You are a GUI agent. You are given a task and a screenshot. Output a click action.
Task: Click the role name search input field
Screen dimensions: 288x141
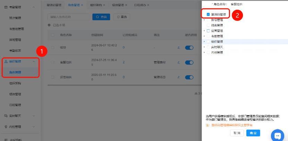point(68,17)
